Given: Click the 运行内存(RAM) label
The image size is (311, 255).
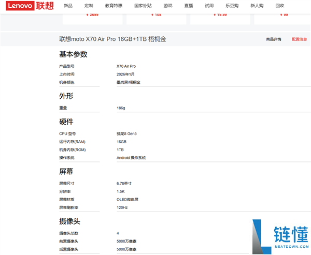Looking at the screenshot, I should (72, 142).
